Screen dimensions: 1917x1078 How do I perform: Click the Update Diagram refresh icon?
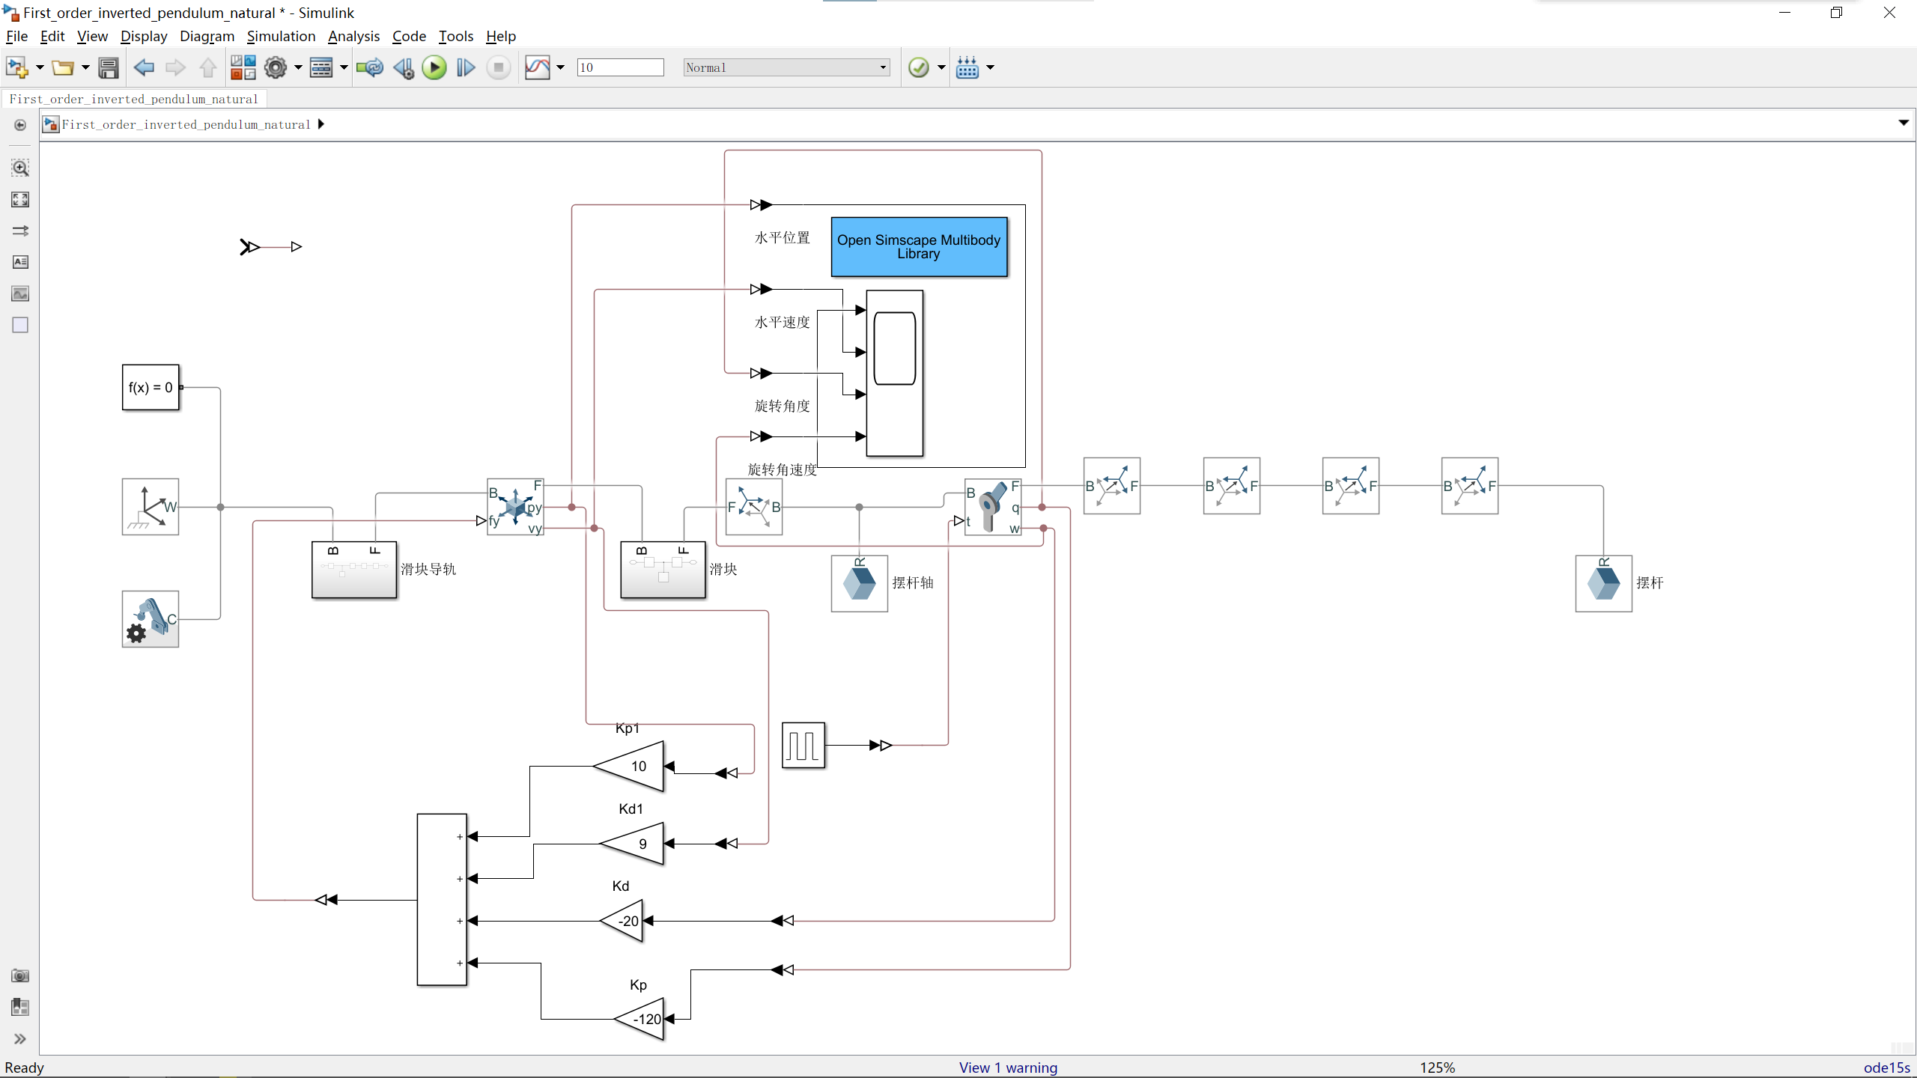coord(370,67)
